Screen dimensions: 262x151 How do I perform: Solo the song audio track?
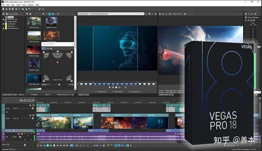(22, 134)
